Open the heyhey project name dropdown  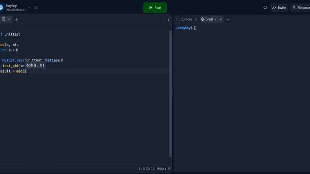(29, 8)
